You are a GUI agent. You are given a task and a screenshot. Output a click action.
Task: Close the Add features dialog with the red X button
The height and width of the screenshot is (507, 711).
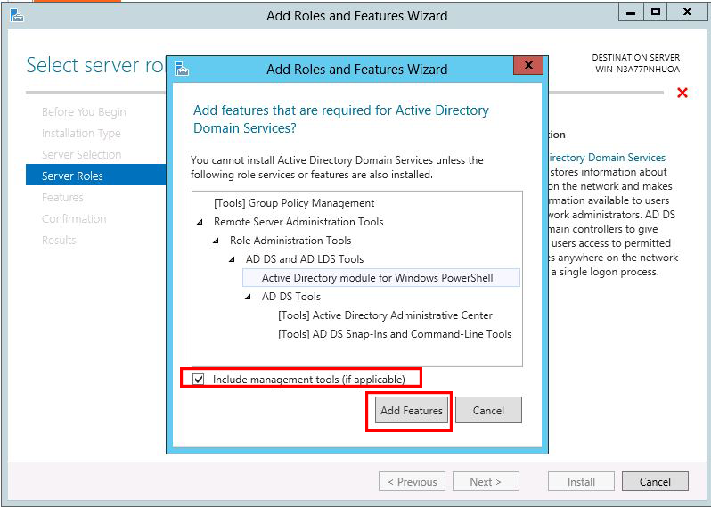528,65
